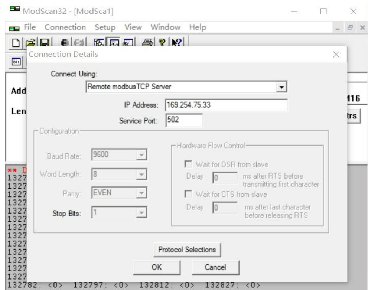Click the Connect plug toolbar icon
Image resolution: width=368 pixels, height=290 pixels.
64,43
